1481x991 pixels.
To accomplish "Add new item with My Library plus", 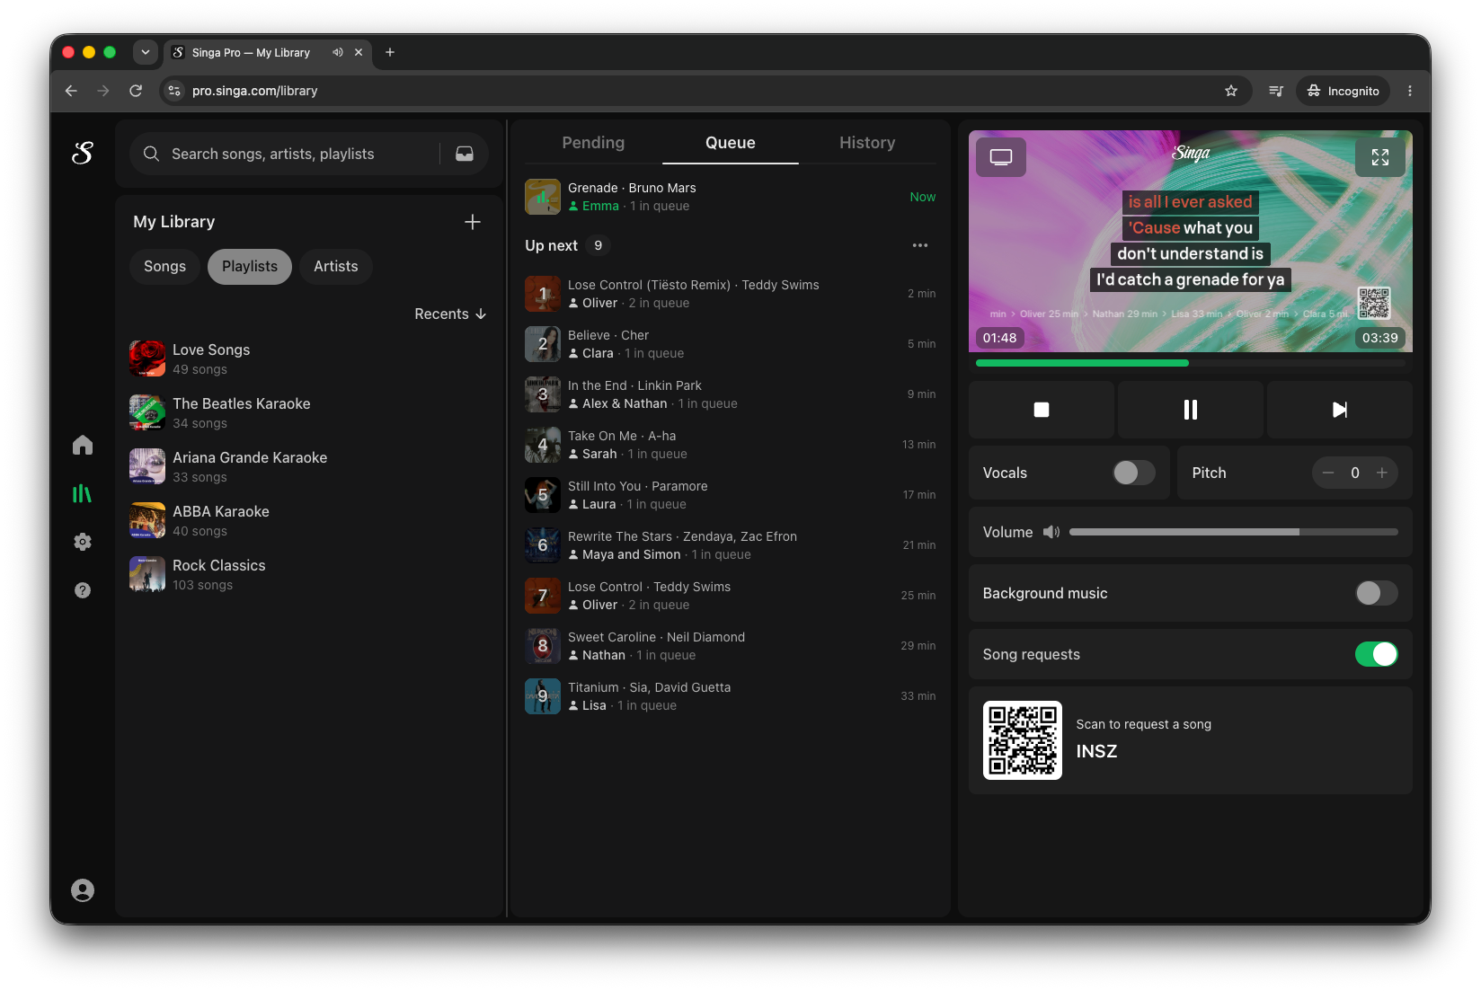I will click(x=473, y=222).
